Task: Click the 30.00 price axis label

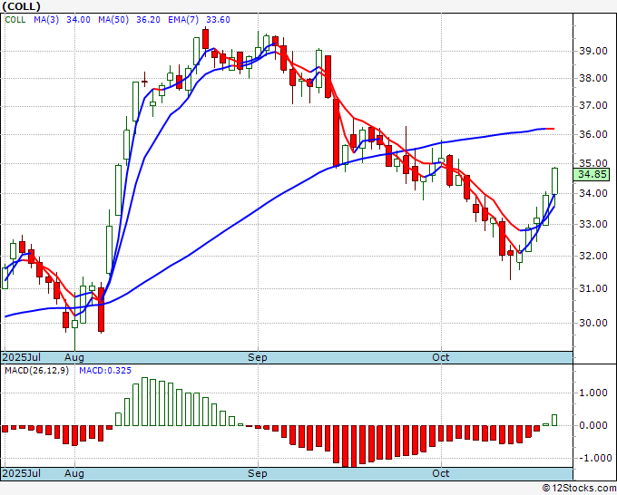Action: [593, 323]
